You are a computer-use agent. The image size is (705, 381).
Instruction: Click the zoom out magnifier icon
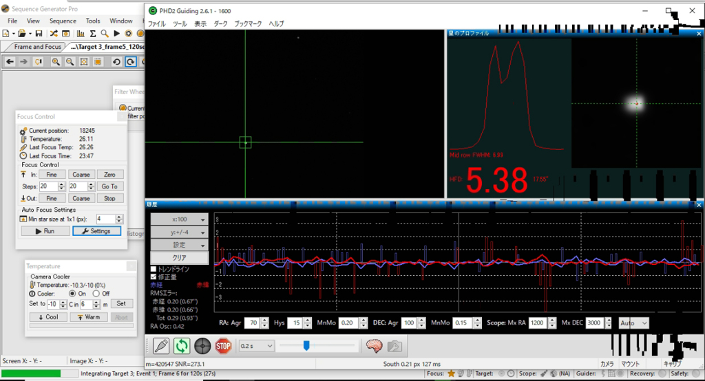70,62
